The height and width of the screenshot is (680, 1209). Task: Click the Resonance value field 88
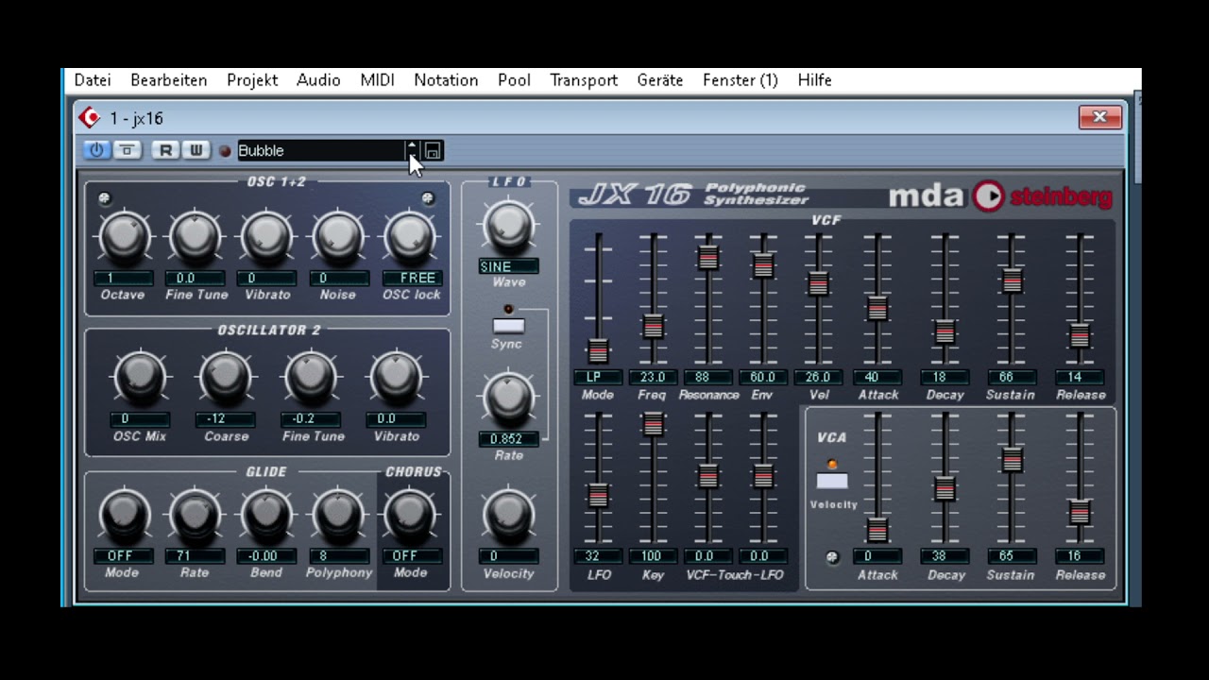click(x=708, y=377)
